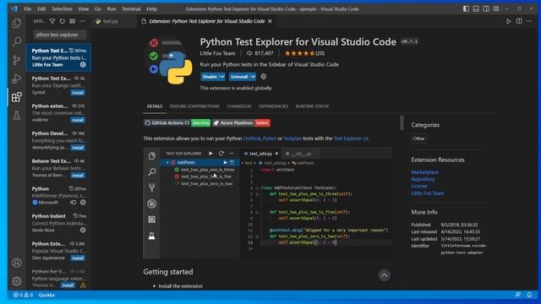Screen dimensions: 541x304
Task: Open the Testing flask view
Action: (17, 116)
